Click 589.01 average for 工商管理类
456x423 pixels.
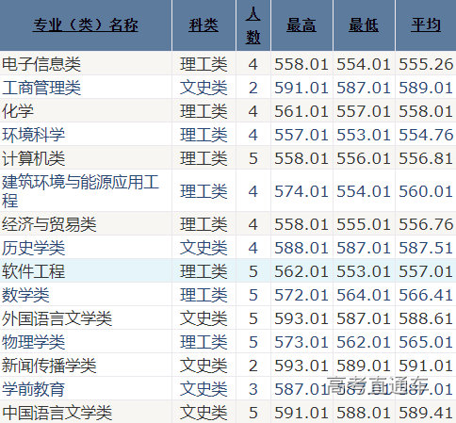pos(426,88)
